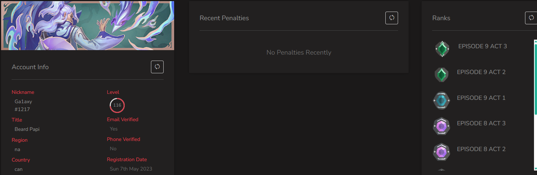Click the player card banner artwork
The image size is (537, 175).
[x=88, y=25]
